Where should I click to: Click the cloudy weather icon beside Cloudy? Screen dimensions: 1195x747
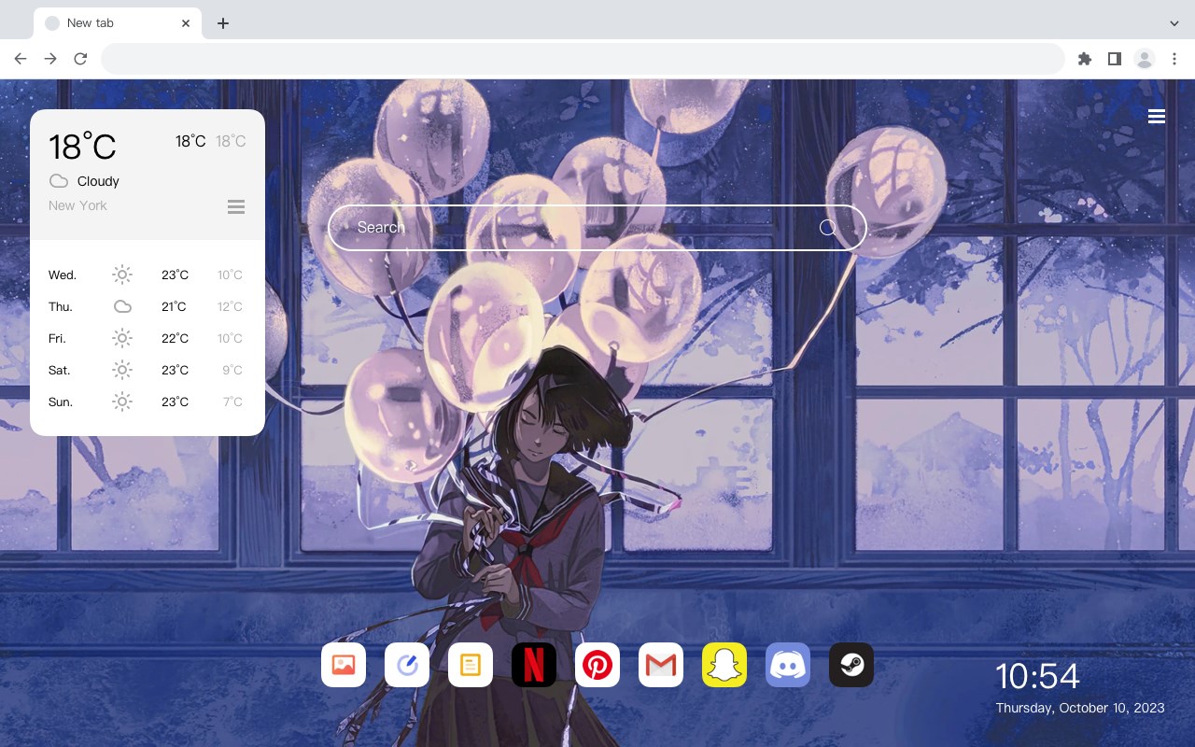click(x=59, y=181)
